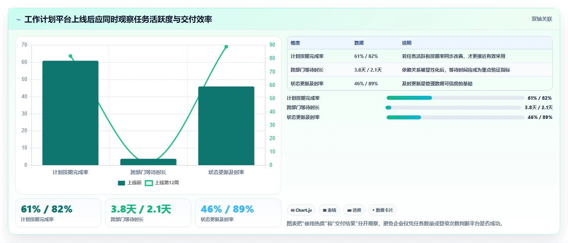The width and height of the screenshot is (568, 243).
Task: Click x-axis label 跨部门等待时长
Action: (x=148, y=172)
